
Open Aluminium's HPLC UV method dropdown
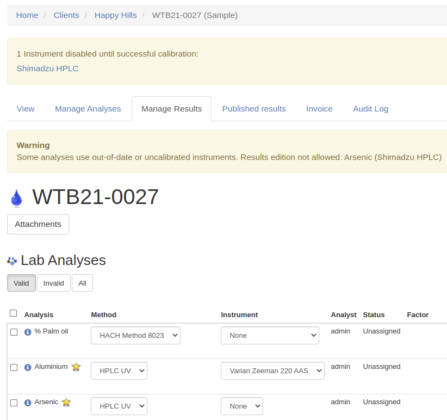tap(119, 371)
